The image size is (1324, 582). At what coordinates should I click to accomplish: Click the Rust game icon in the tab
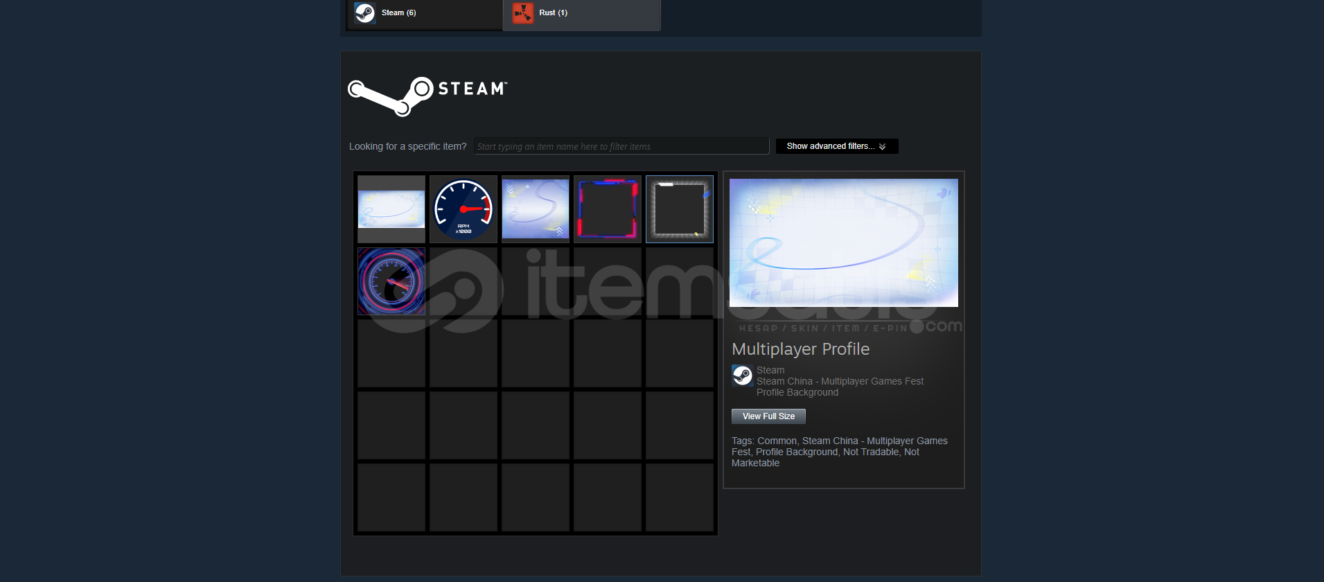[x=523, y=13]
